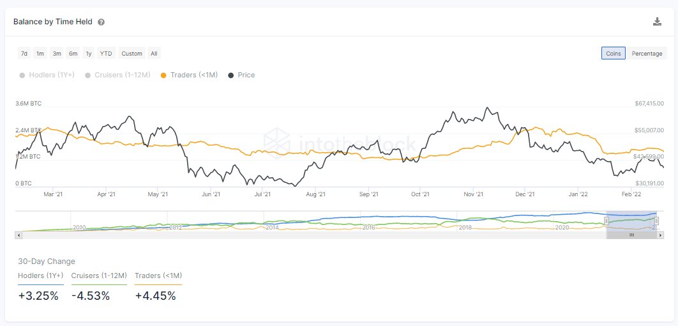The height and width of the screenshot is (326, 678).
Task: Select the YTD range button
Action: pyautogui.click(x=106, y=54)
